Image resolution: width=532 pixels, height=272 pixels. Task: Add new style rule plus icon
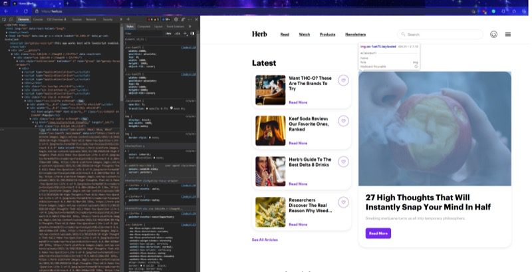pyautogui.click(x=186, y=33)
